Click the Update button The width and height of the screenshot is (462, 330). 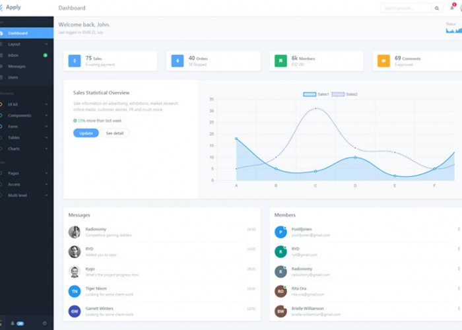86,133
